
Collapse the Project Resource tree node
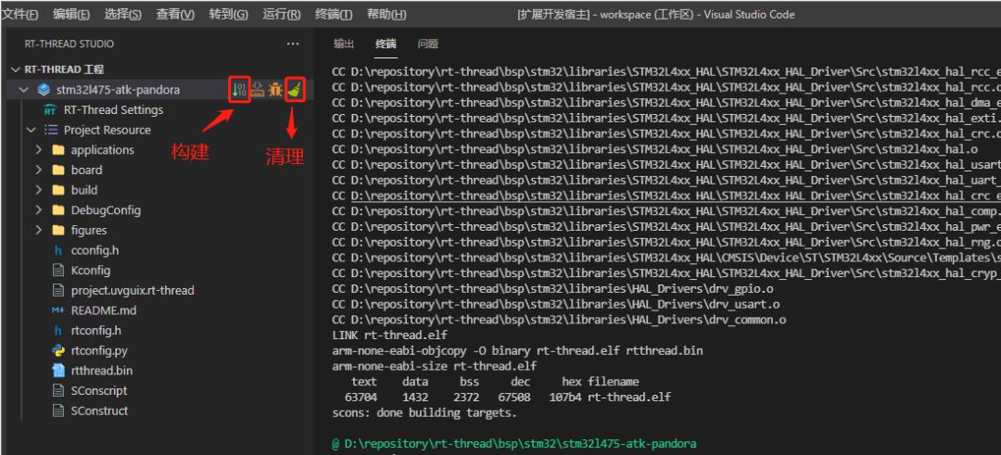31,130
